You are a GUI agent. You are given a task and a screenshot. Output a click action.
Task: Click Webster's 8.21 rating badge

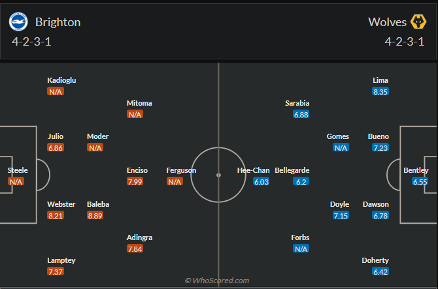click(56, 215)
